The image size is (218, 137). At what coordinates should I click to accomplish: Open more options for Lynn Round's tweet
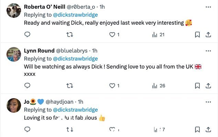[x=208, y=51]
